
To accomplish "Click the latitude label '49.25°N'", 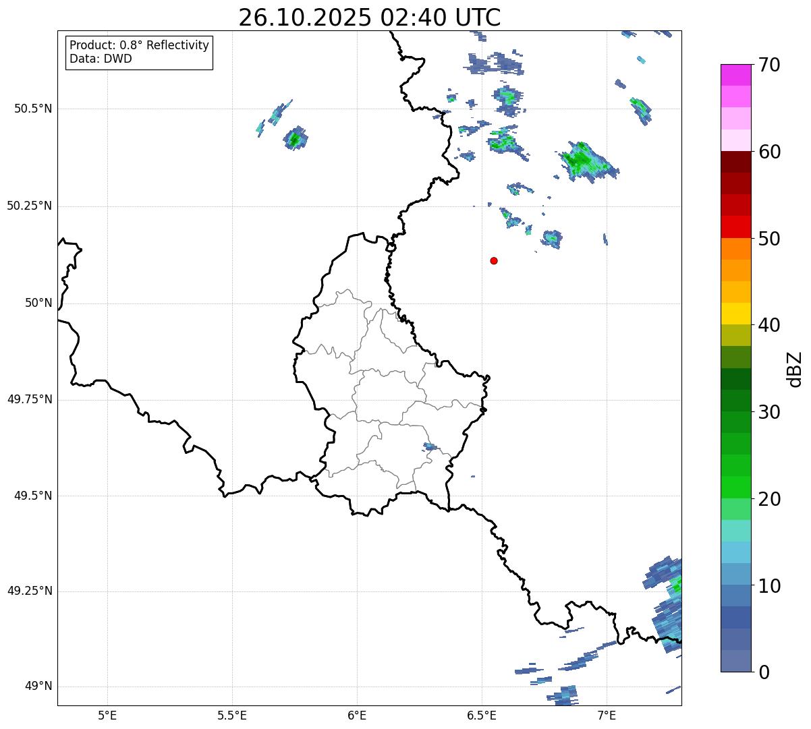I will coord(30,591).
